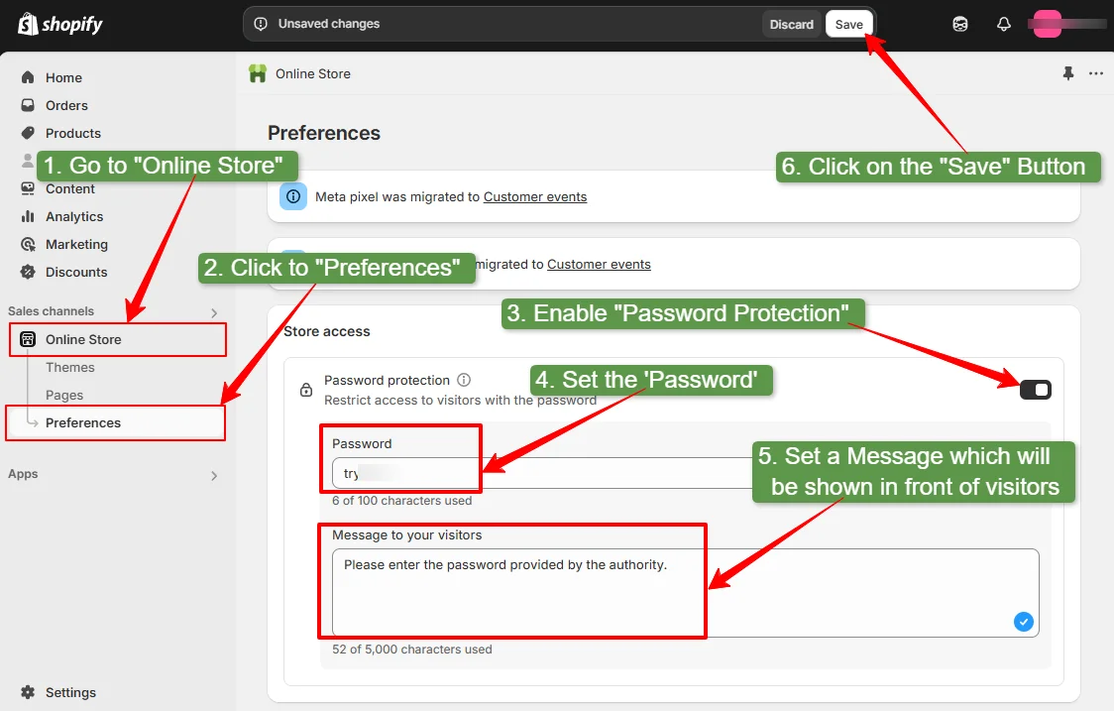The image size is (1114, 711).
Task: Toggle the Password protection switch
Action: [1035, 390]
